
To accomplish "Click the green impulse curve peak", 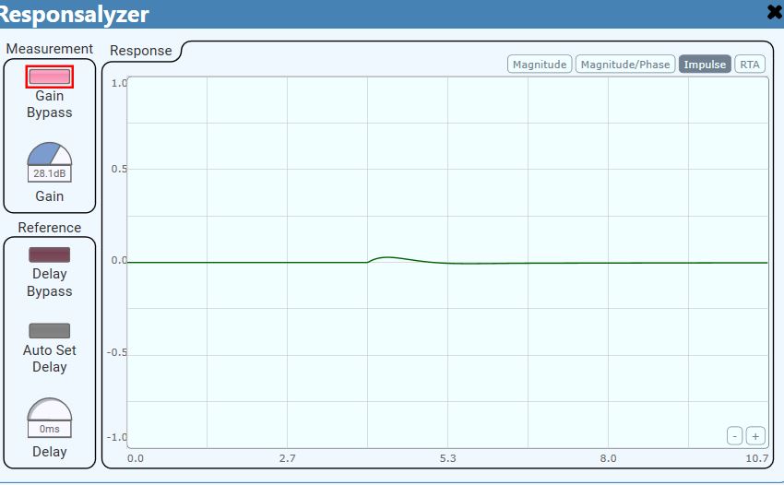I will click(x=387, y=257).
